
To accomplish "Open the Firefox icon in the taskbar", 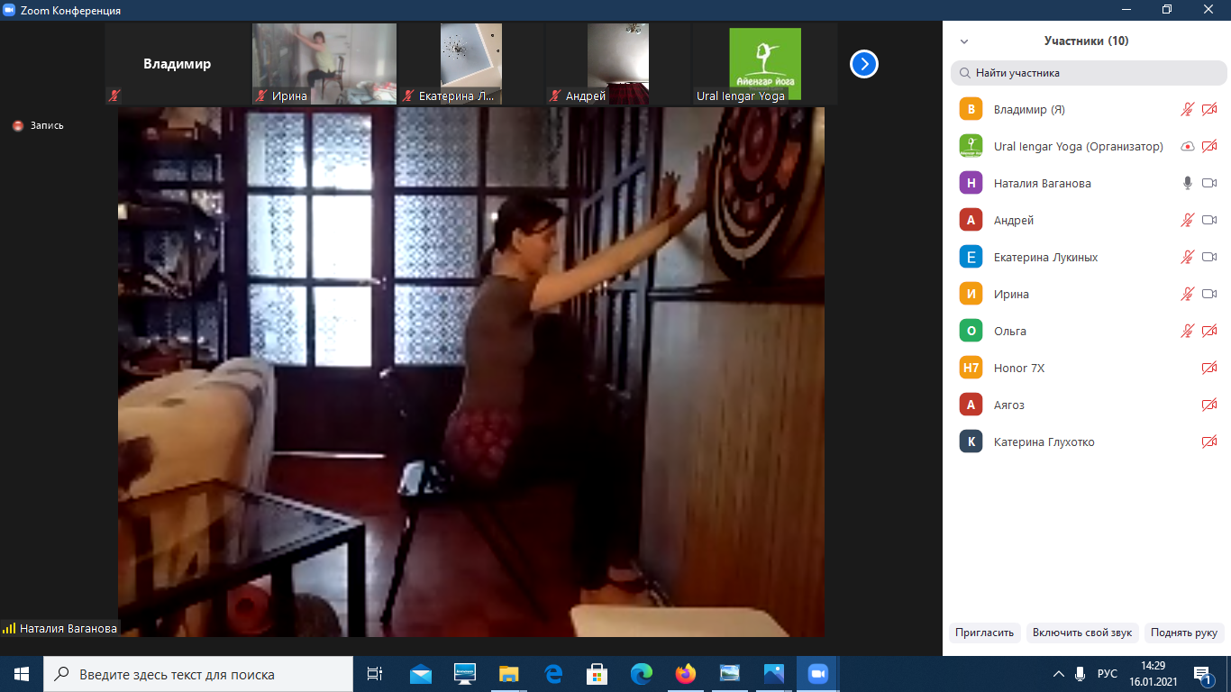I will [x=686, y=674].
